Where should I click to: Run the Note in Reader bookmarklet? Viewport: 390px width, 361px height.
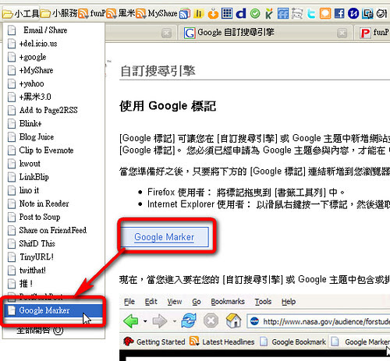click(x=54, y=204)
